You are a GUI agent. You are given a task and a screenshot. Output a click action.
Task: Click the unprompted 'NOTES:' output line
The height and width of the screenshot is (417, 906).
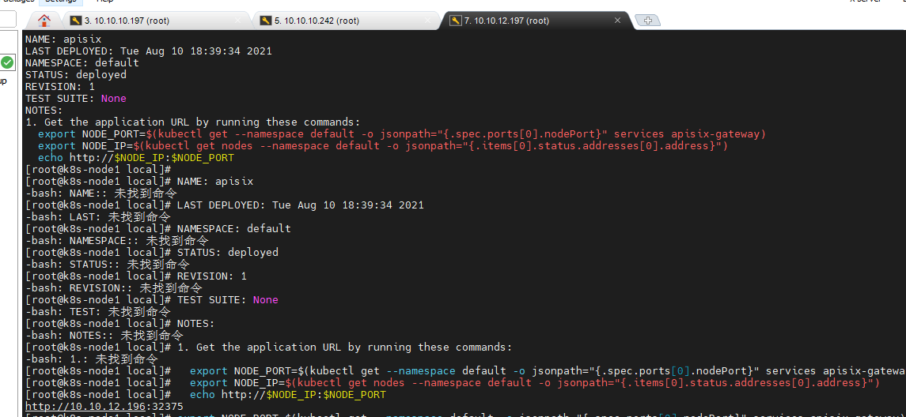click(x=44, y=110)
